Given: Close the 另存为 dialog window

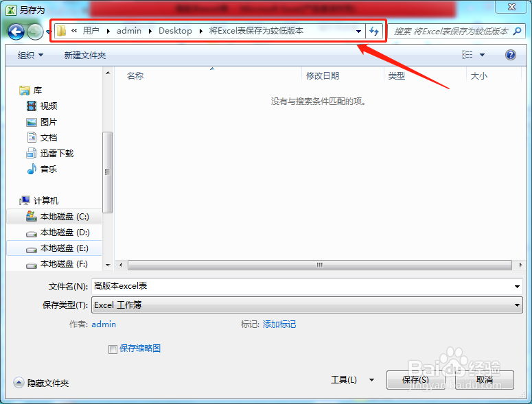Looking at the screenshot, I should [511, 7].
